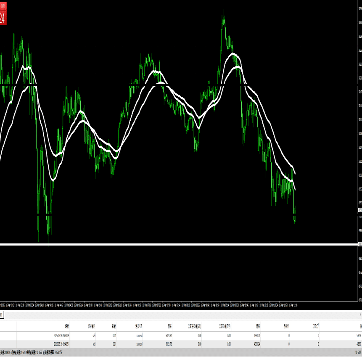Viewport: 362px width, 362px height.
Task: Click the 決済逆指値(S/L) column header
Action: 194,326
